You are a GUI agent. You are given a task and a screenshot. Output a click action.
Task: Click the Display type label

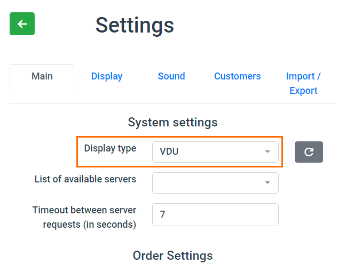coord(110,149)
